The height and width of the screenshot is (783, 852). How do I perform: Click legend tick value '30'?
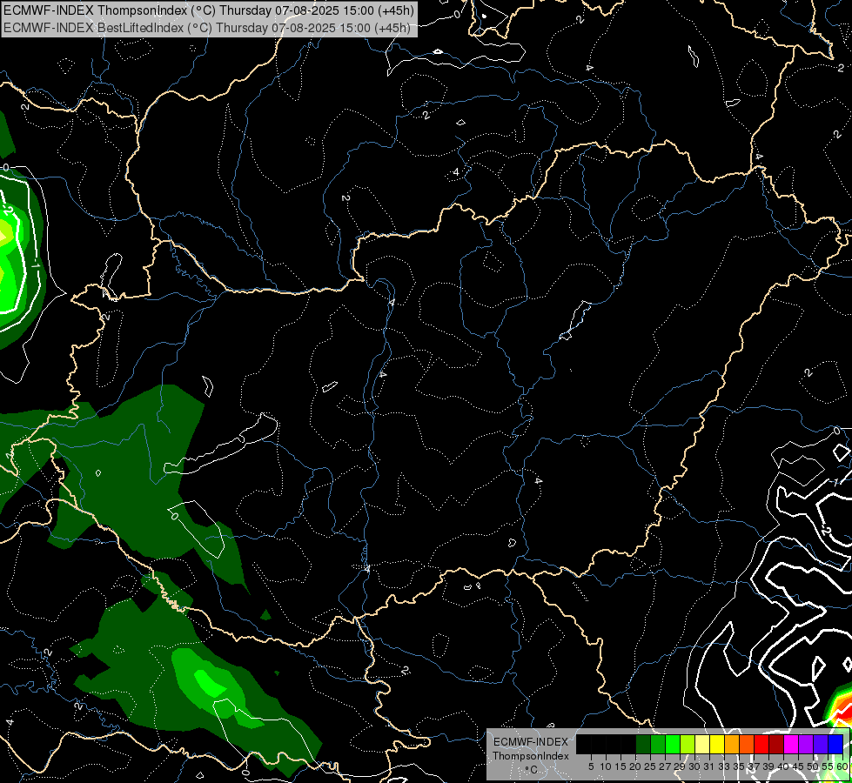694,766
